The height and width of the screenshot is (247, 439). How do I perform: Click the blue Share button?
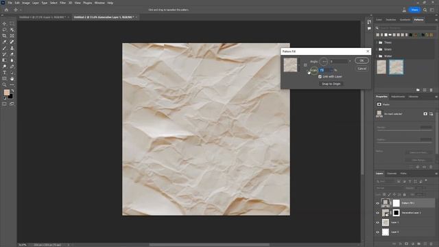pos(414,10)
